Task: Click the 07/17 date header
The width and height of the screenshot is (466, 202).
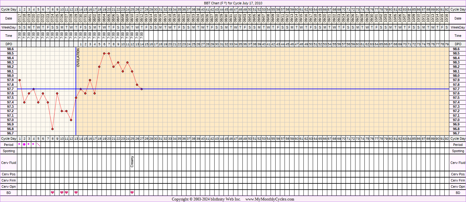Action: tap(20, 19)
